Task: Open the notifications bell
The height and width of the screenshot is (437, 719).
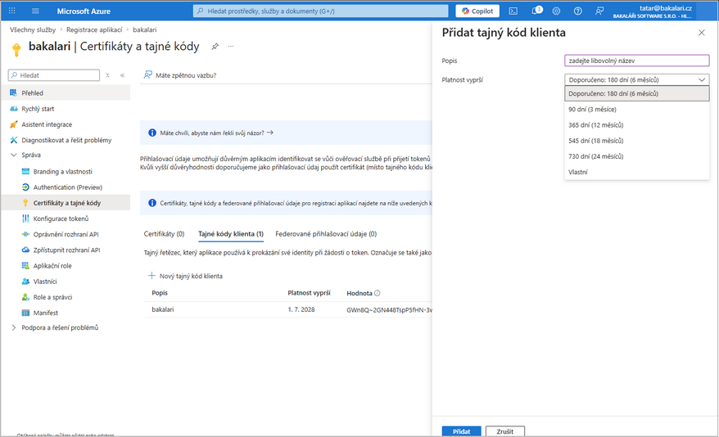Action: (x=536, y=11)
